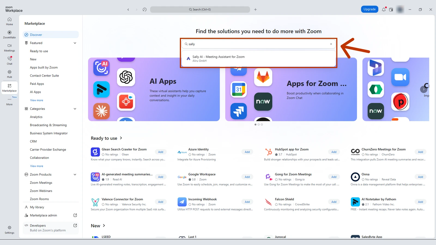
Task: Open the Analytics category
Action: point(36,117)
